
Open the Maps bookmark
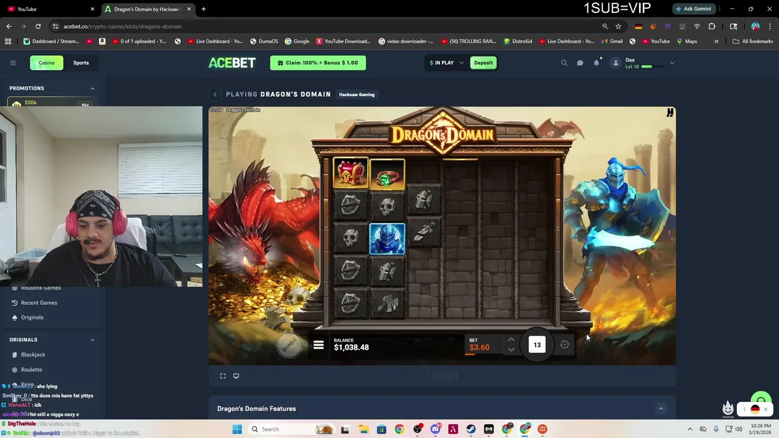click(686, 41)
